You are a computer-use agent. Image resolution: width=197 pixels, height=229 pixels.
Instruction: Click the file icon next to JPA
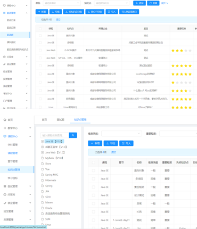42,191
